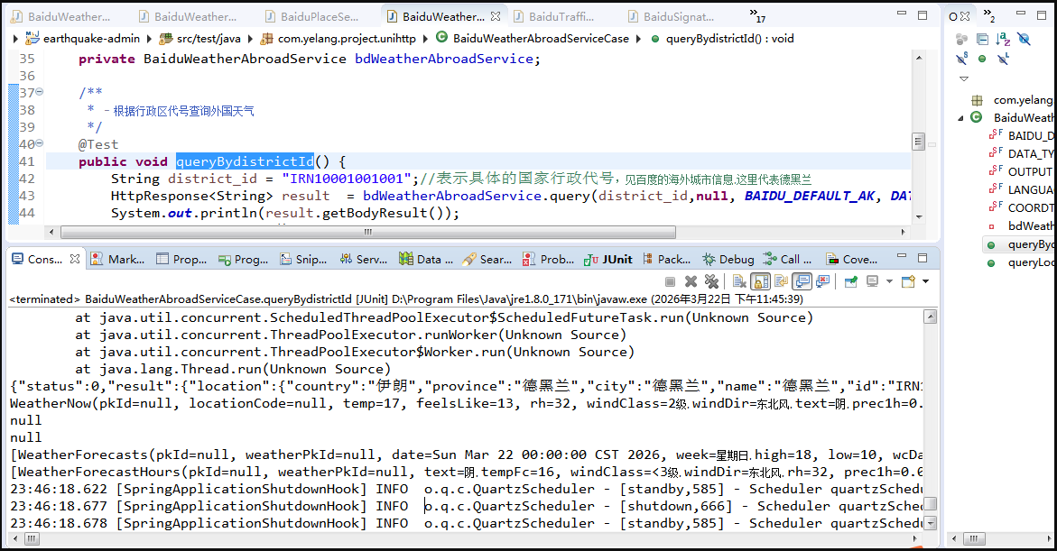Viewport: 1057px width, 551px height.
Task: Open the Progress view tab
Action: click(x=244, y=259)
